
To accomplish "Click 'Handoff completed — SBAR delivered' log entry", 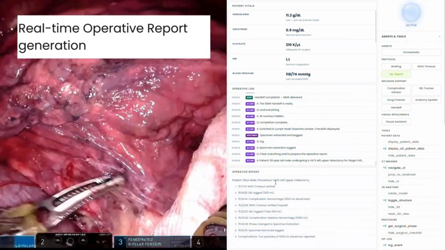I will coord(278,97).
